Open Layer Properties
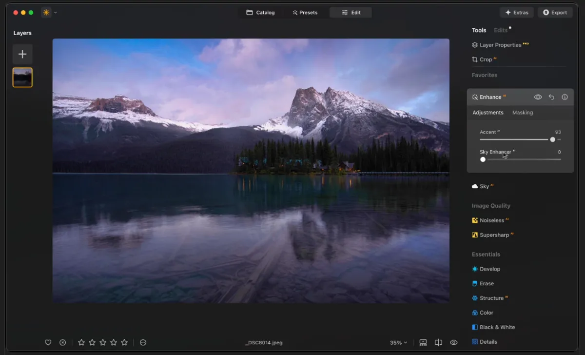 pos(500,44)
